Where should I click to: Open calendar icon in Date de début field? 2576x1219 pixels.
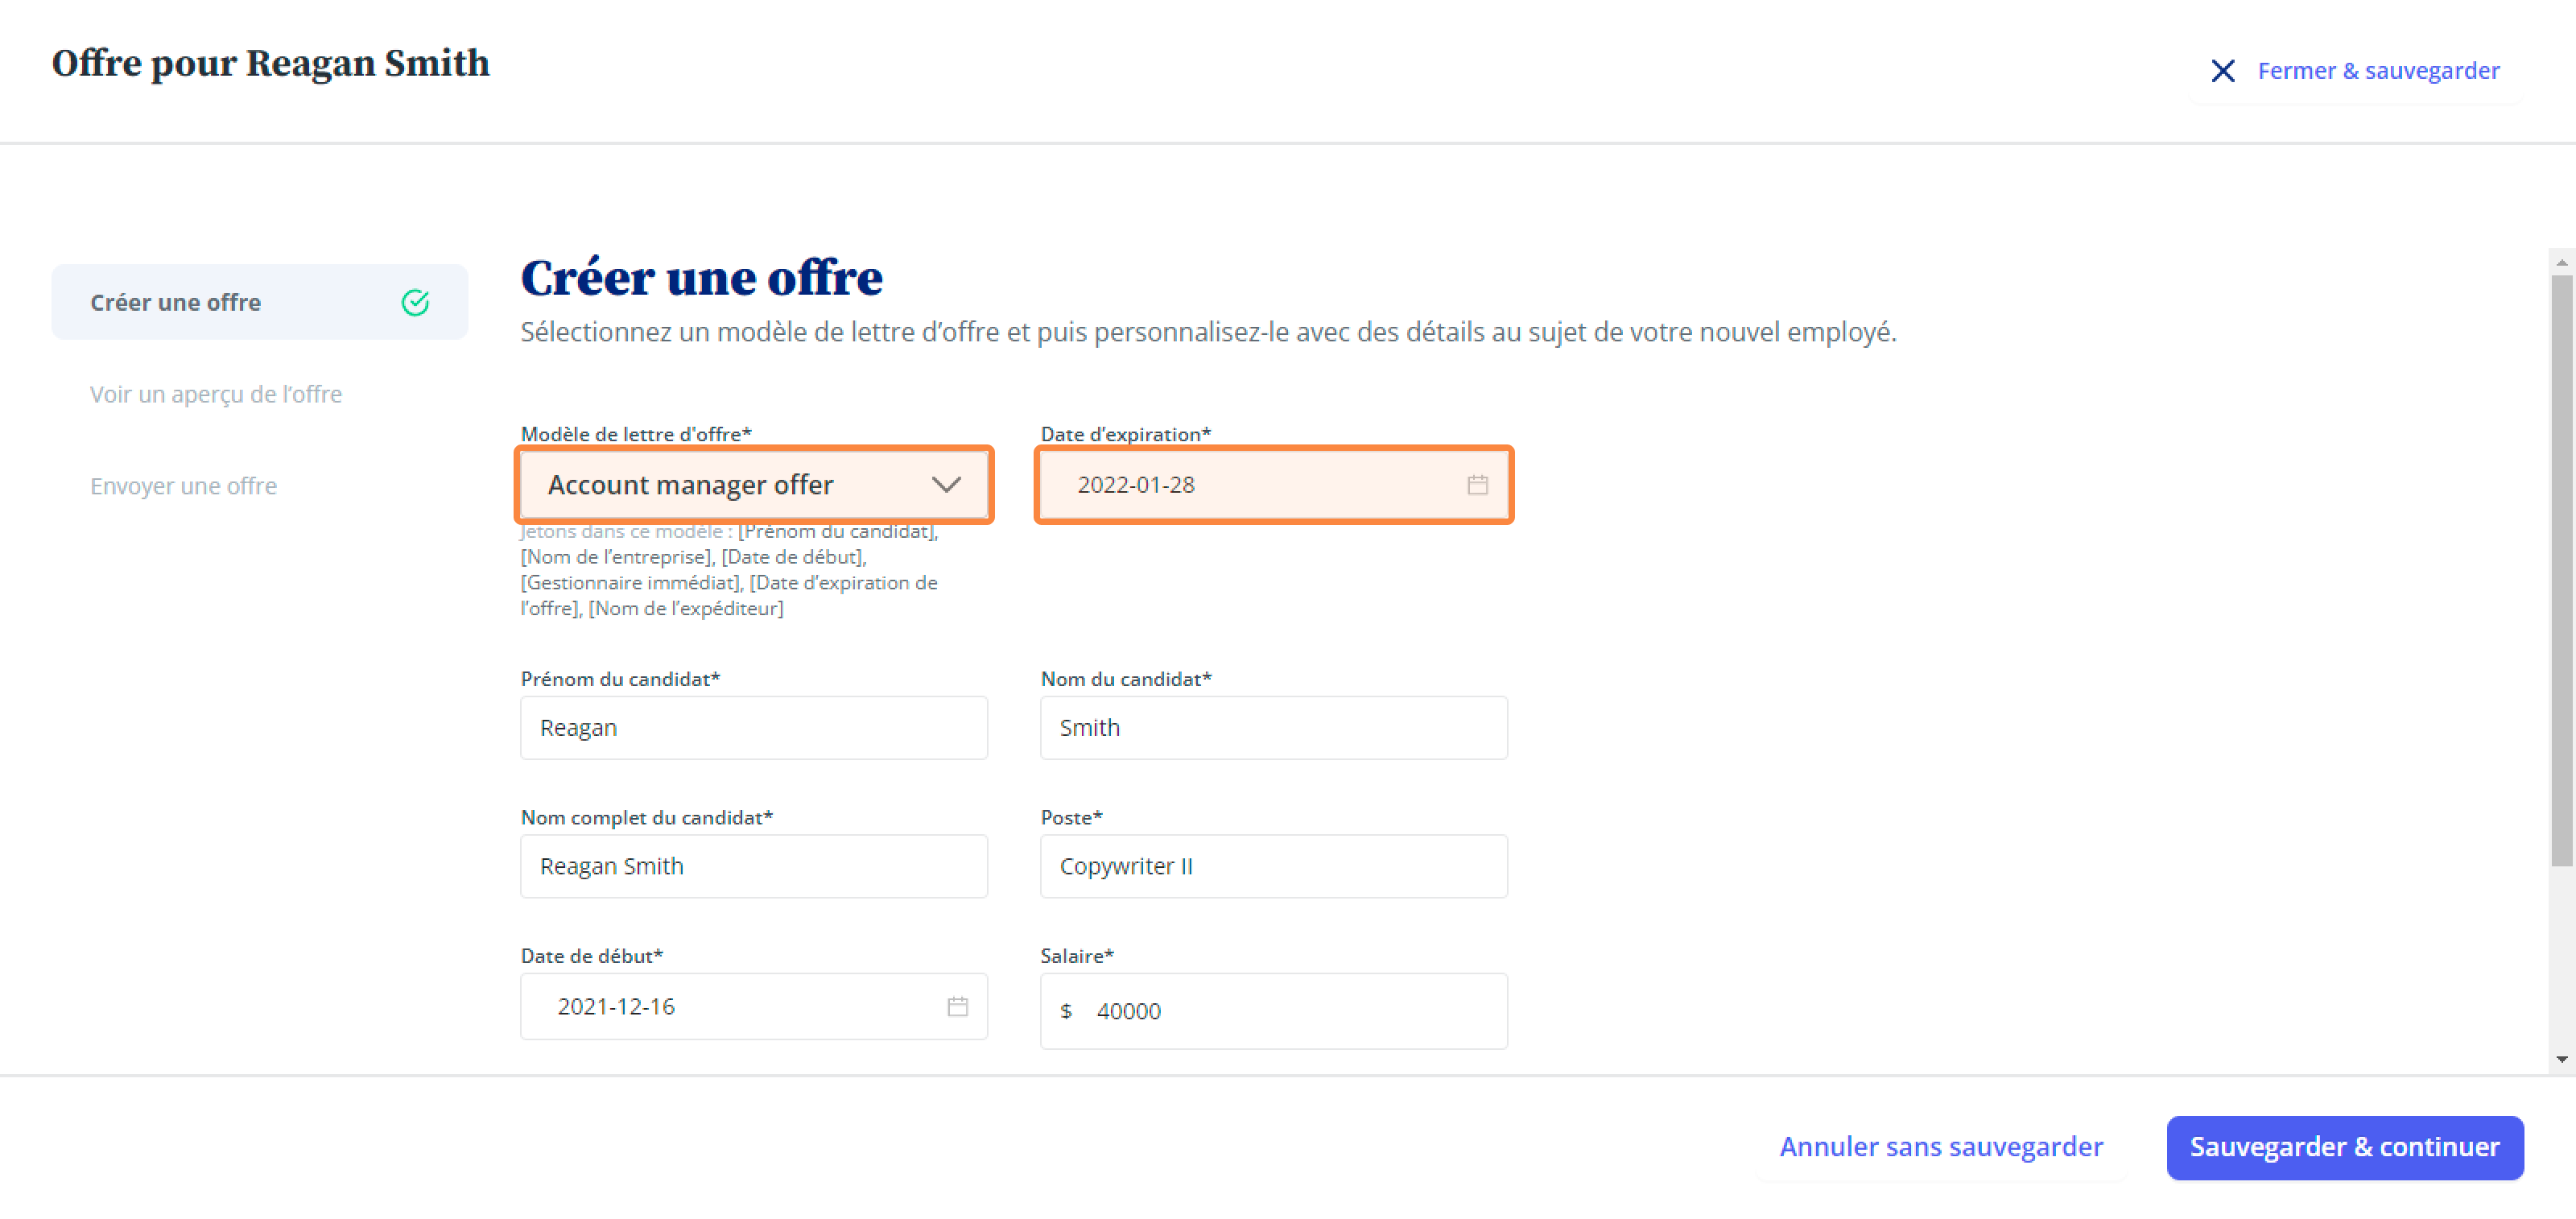957,1006
